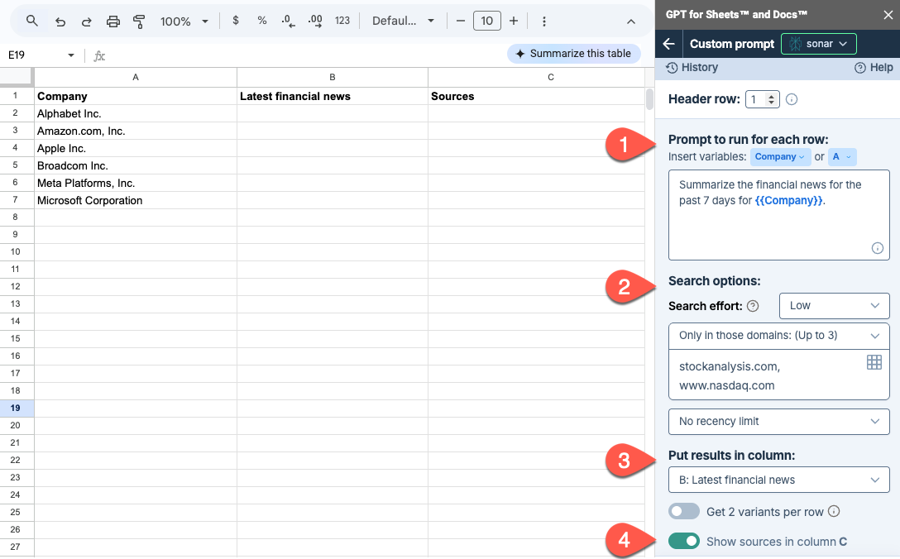Screen dimensions: 900x559
Task: Select the Sources header cell
Action: 536,97
